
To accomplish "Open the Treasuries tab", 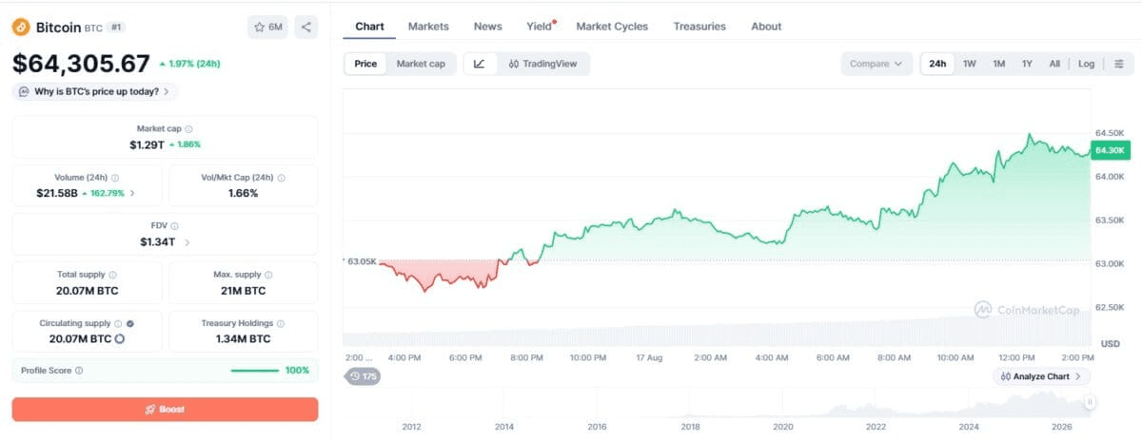I will [x=699, y=27].
